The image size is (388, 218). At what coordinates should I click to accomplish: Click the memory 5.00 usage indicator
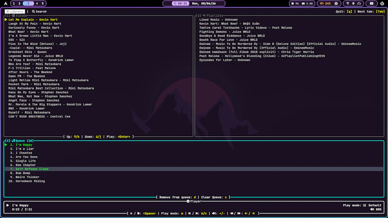(307, 3)
